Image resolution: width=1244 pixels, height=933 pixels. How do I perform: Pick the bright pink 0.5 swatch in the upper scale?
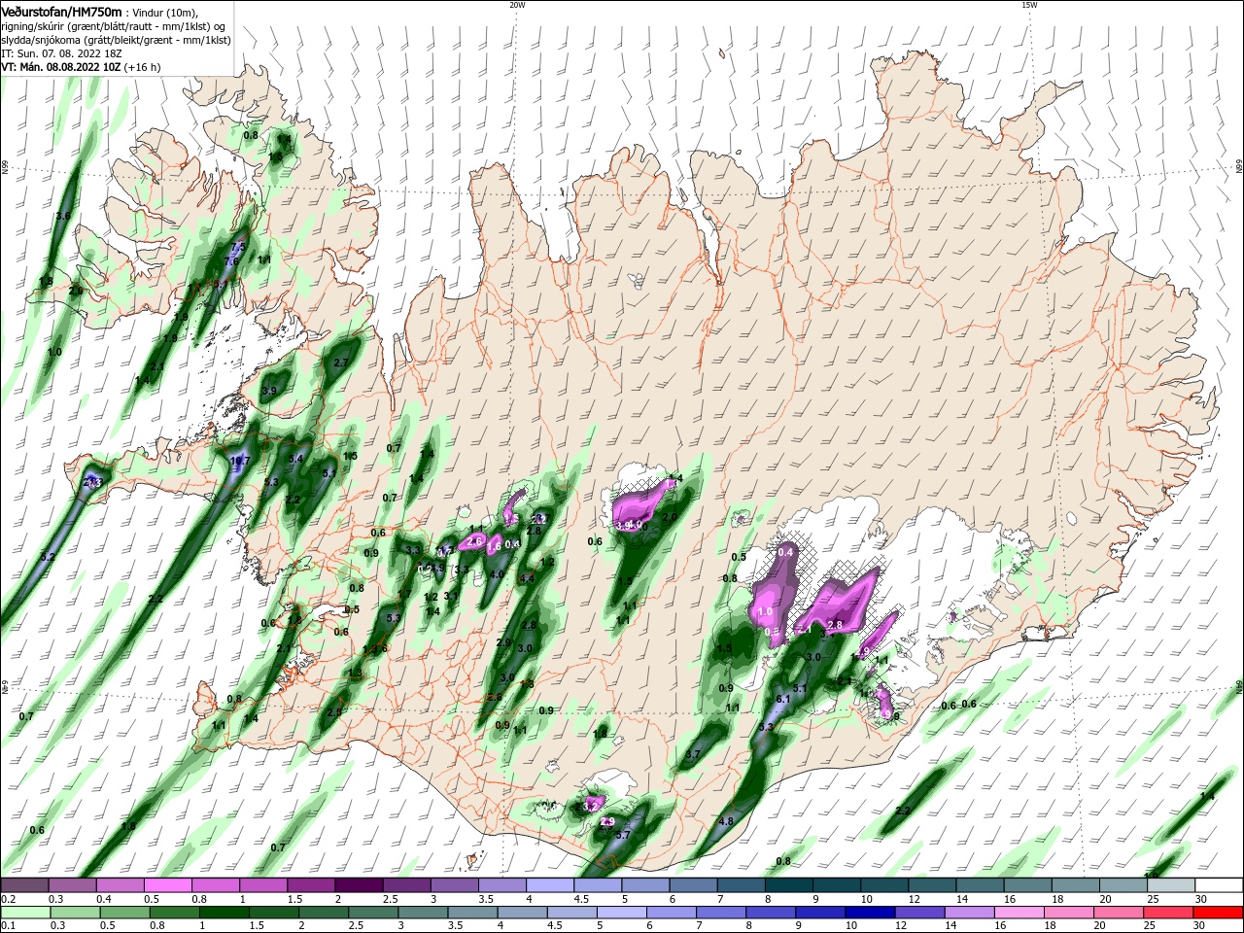tap(167, 885)
